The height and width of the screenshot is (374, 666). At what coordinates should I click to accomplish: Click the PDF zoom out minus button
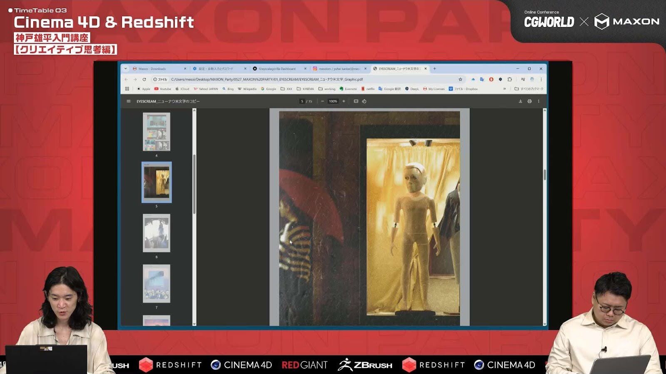pyautogui.click(x=323, y=101)
